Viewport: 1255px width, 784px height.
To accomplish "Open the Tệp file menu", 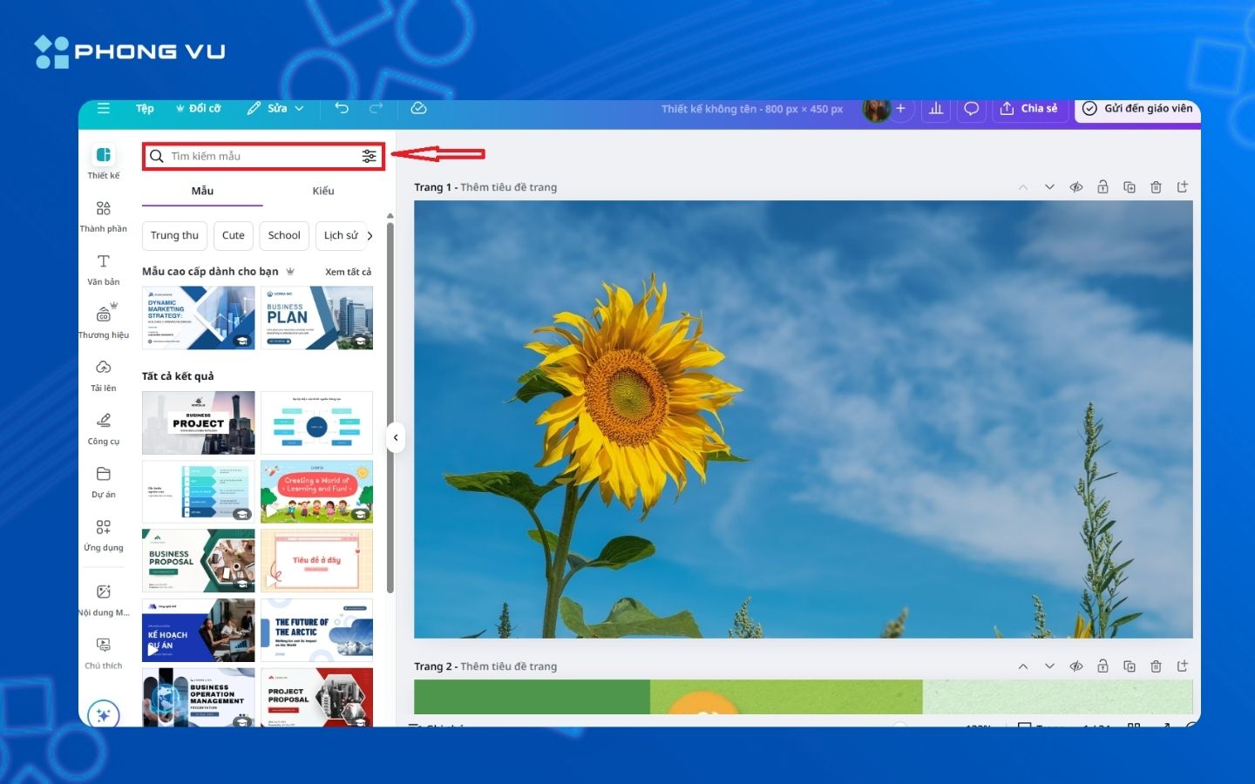I will point(145,108).
